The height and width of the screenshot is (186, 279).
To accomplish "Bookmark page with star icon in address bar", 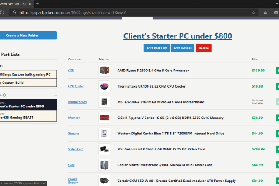I will [x=254, y=12].
